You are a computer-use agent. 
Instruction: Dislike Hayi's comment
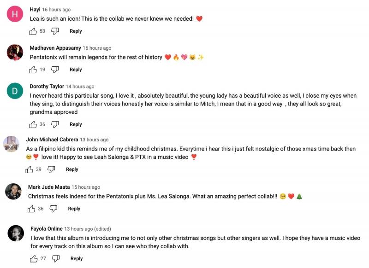(55, 31)
